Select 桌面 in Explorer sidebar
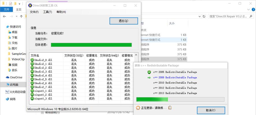Screen dimensions: 256x115 (14, 32)
